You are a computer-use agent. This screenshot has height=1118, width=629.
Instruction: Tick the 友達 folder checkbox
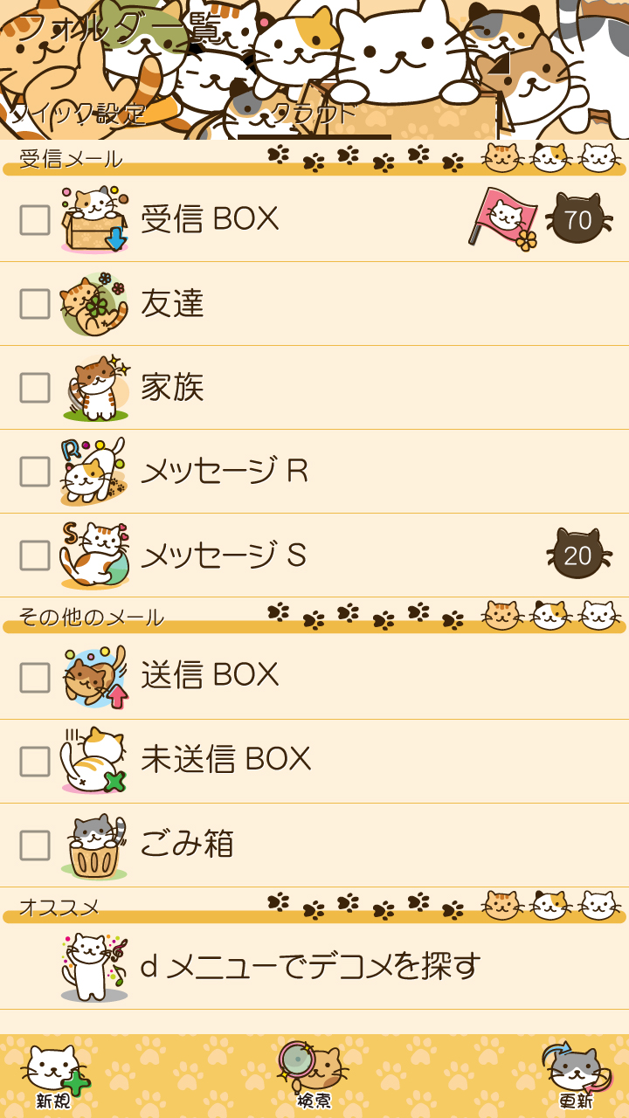click(x=35, y=304)
